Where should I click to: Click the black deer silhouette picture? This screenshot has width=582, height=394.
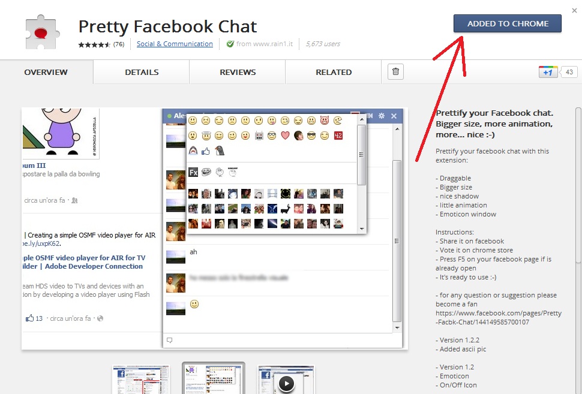coord(286,209)
